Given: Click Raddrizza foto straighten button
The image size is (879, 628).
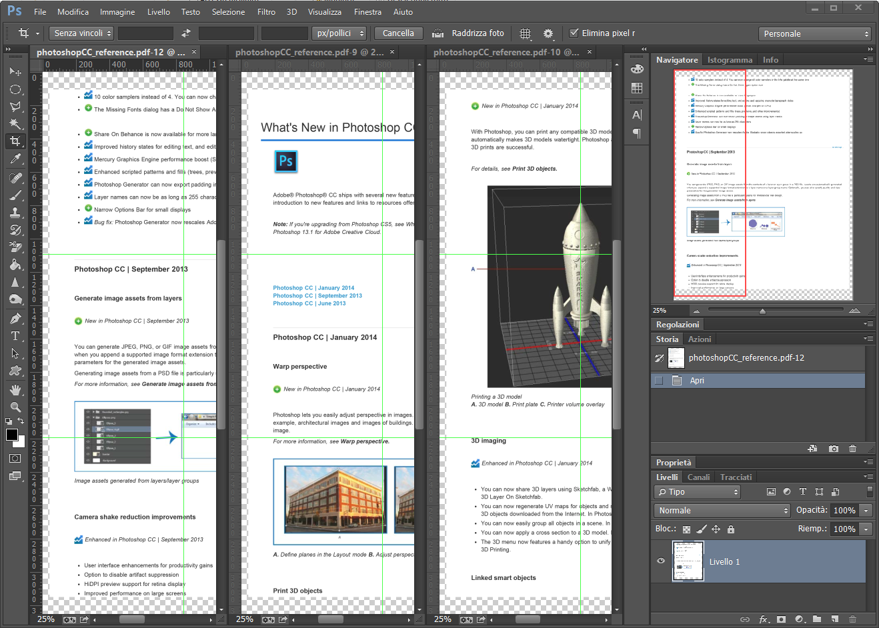Looking at the screenshot, I should (468, 33).
